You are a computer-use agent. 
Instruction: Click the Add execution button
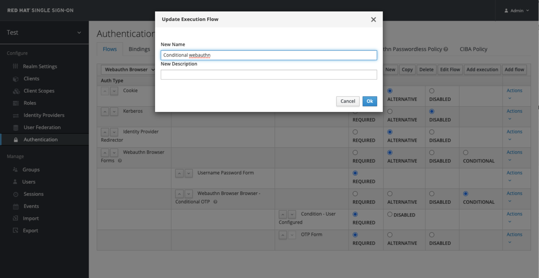click(482, 70)
